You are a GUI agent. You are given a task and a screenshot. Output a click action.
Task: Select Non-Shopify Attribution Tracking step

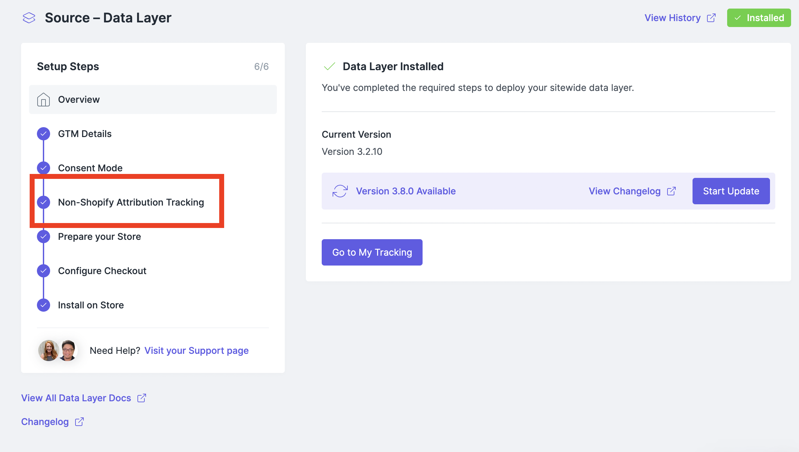tap(131, 202)
